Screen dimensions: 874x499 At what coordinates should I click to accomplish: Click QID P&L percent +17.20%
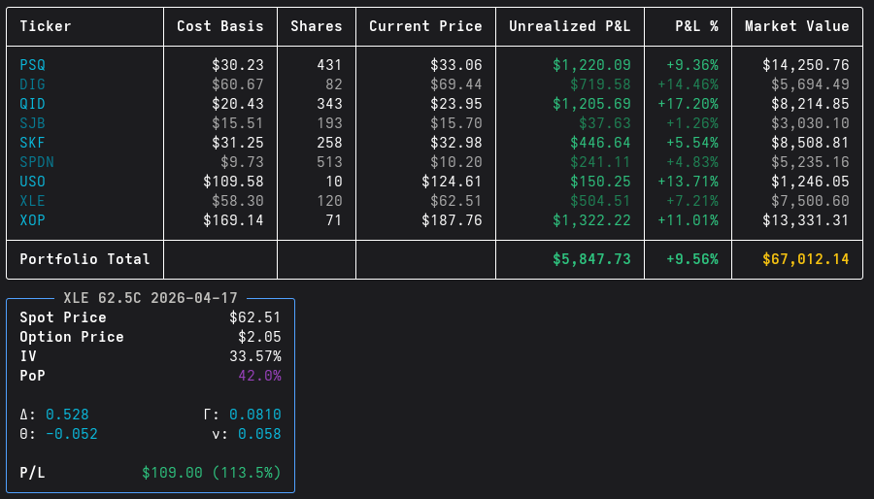point(688,104)
